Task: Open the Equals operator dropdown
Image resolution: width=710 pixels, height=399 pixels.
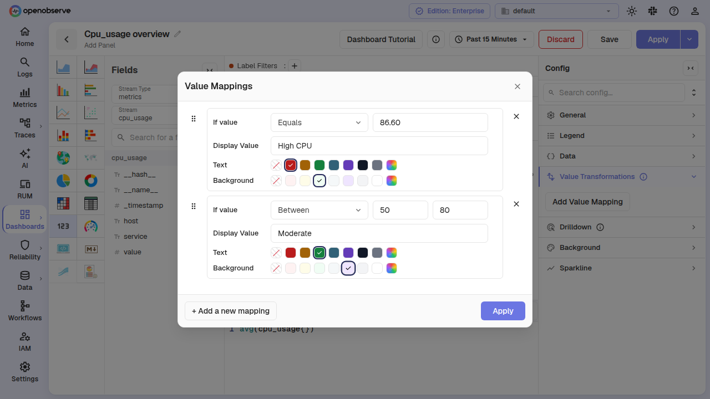Action: click(319, 122)
